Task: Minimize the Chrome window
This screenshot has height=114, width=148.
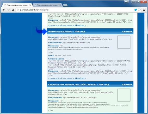Action: [x=133, y=2]
